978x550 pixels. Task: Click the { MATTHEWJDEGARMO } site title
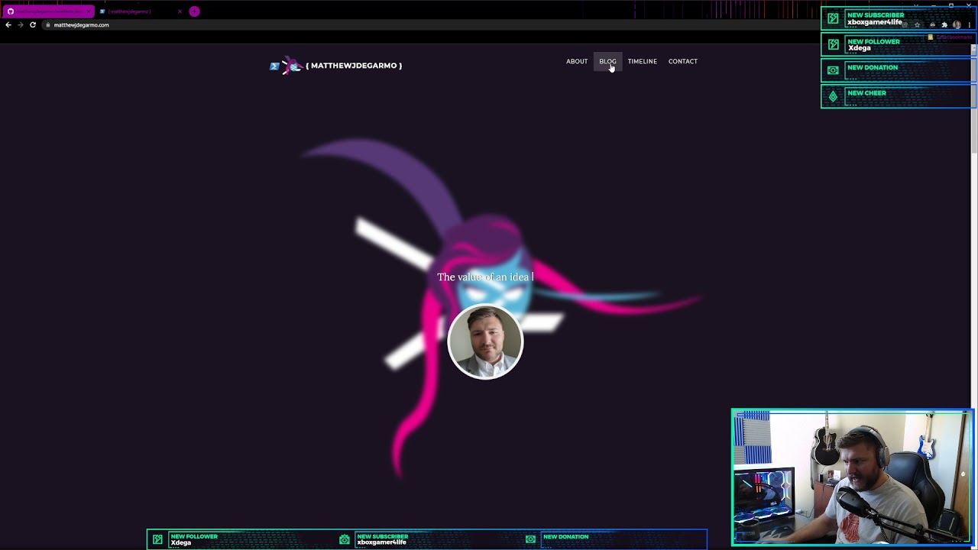[x=354, y=66]
